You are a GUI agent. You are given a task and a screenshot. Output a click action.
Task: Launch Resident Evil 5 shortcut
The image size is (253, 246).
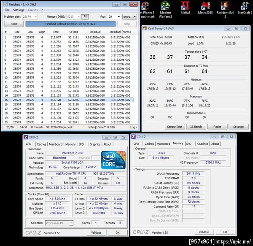225,10
